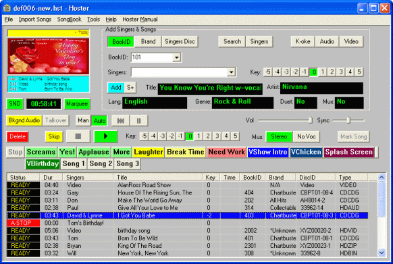The width and height of the screenshot is (393, 264).
Task: Play the Laughter sound effect
Action: coord(149,152)
